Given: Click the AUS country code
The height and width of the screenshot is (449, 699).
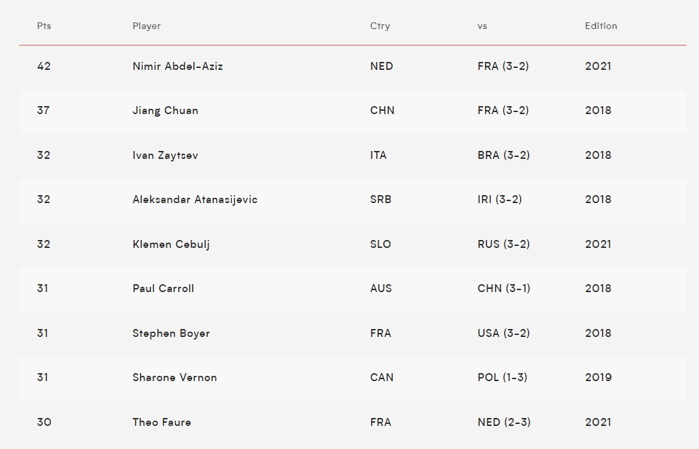Looking at the screenshot, I should [x=381, y=289].
